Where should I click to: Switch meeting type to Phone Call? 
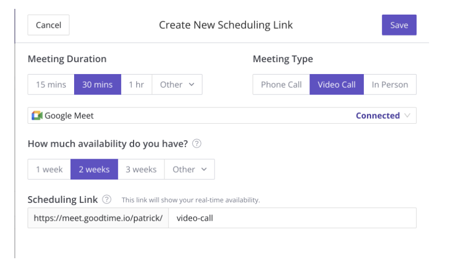[281, 85]
